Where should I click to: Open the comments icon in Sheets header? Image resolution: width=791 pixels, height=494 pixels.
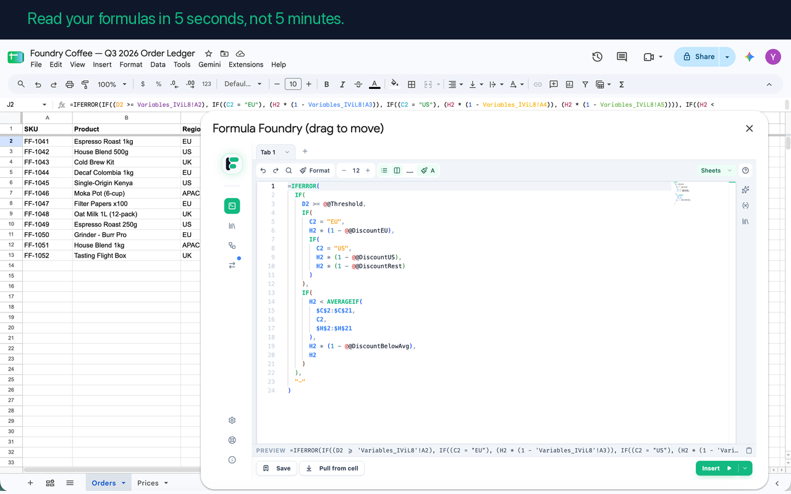[622, 57]
